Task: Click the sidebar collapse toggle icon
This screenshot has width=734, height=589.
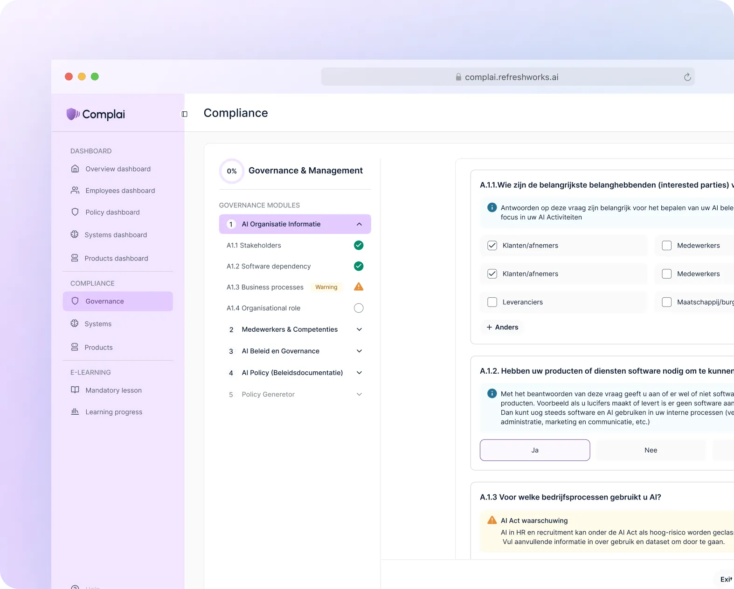Action: point(185,114)
